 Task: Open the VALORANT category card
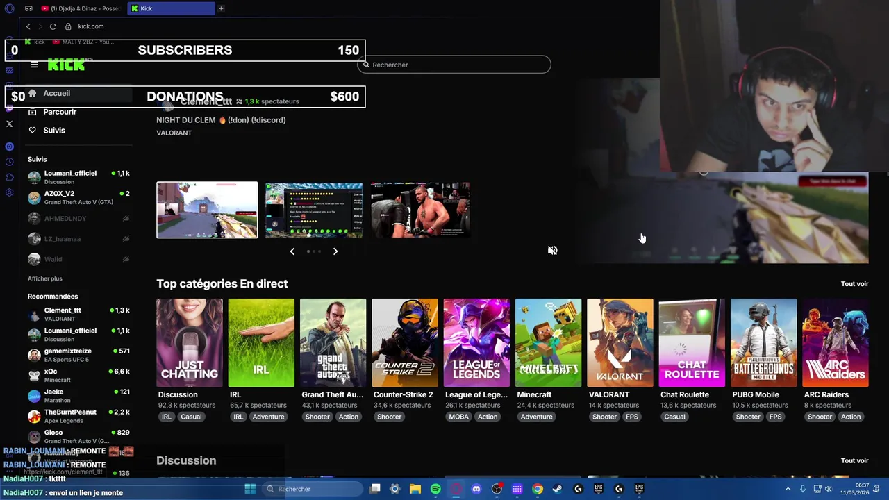(x=620, y=342)
